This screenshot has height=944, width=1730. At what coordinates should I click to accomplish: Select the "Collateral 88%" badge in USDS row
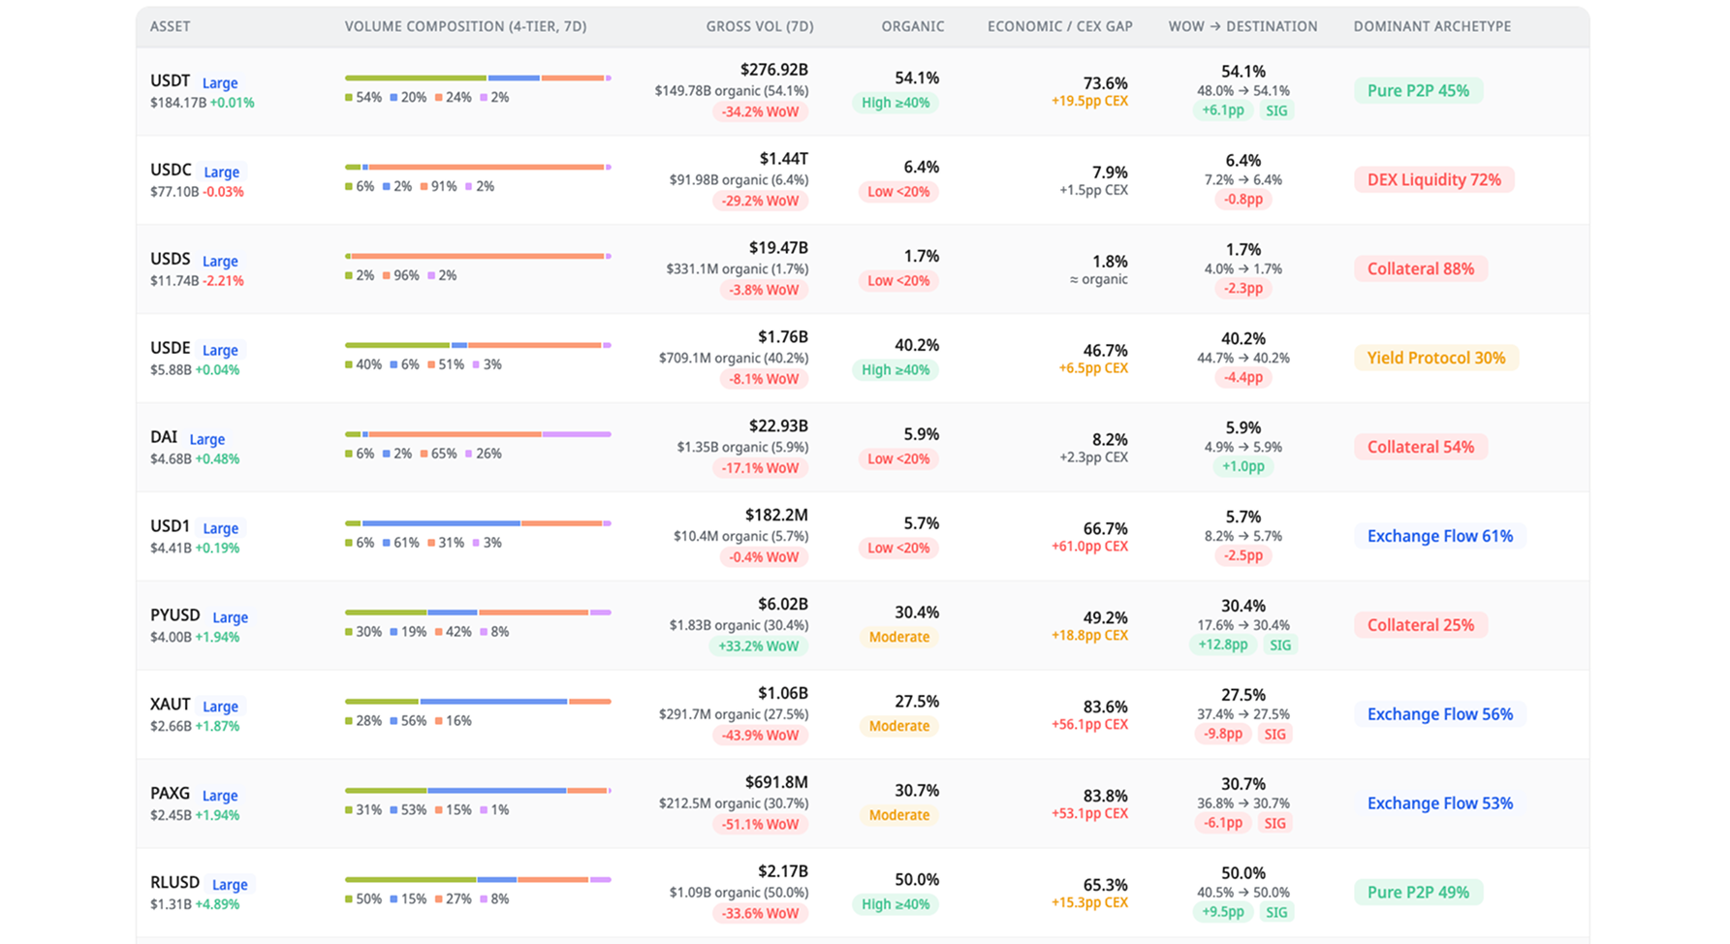point(1421,268)
